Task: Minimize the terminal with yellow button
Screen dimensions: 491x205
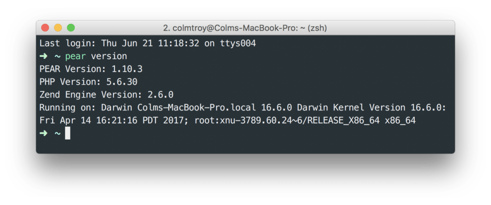Action: point(58,28)
